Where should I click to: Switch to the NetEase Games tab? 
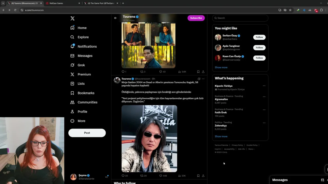coord(63,3)
